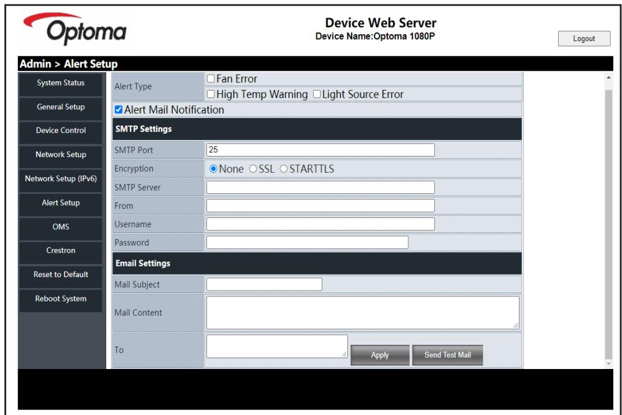Click the vertical scrollbar thumb
The image size is (622, 415).
(608, 224)
